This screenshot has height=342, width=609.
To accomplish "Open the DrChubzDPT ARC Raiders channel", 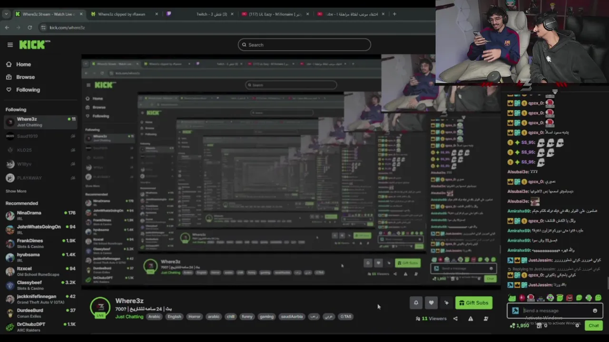I will coord(40,327).
